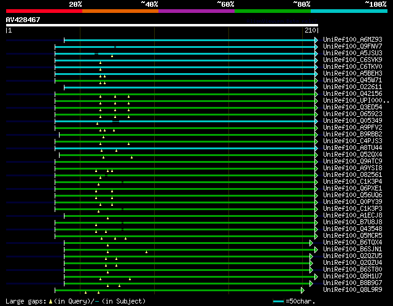
Task: Select the UniRef100_A8TU44 label
Action: [x=352, y=148]
